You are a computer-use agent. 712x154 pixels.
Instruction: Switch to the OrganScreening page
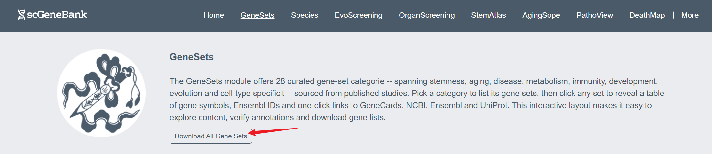pyautogui.click(x=427, y=15)
